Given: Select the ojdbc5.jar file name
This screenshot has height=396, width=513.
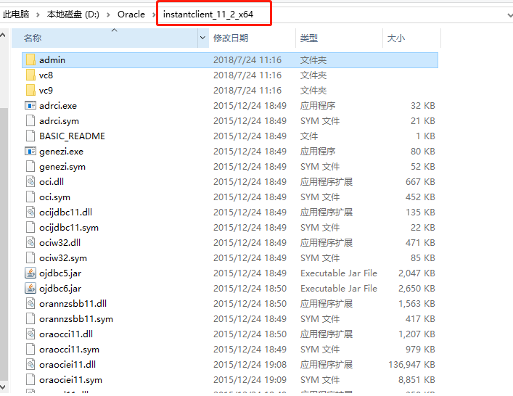Looking at the screenshot, I should point(60,273).
